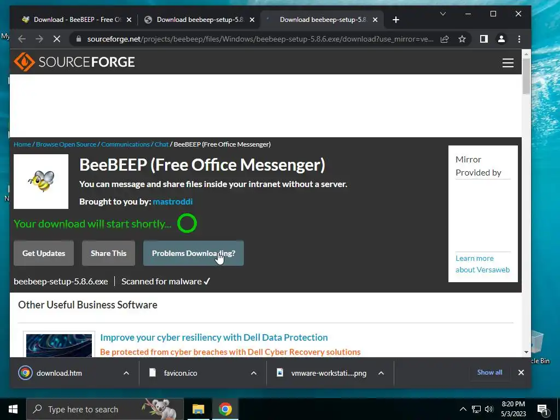Select the beebeep-setup-5.8.6.exe filename text
This screenshot has width=560, height=420.
click(61, 282)
